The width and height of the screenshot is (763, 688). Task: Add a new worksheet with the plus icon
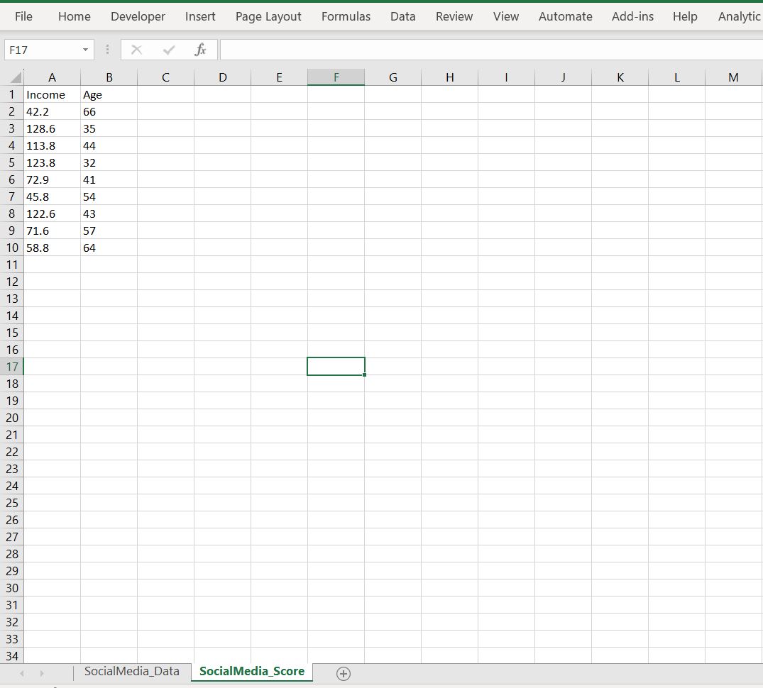tap(344, 673)
